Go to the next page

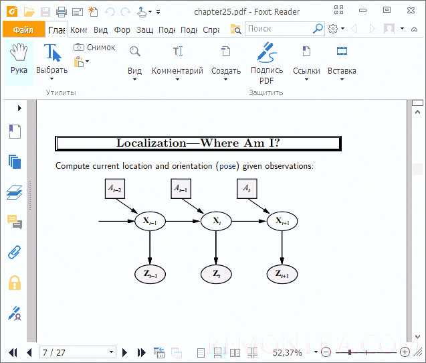124,353
